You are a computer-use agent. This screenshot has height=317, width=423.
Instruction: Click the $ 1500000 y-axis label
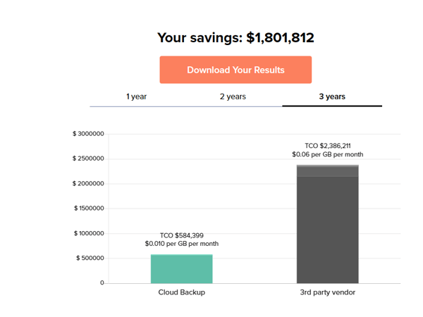coord(88,209)
